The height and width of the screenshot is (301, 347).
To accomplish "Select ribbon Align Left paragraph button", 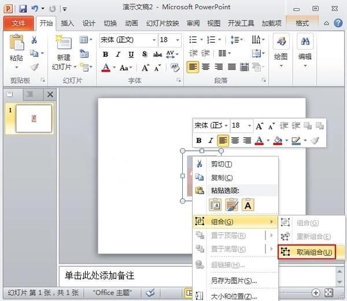I will coord(193,67).
